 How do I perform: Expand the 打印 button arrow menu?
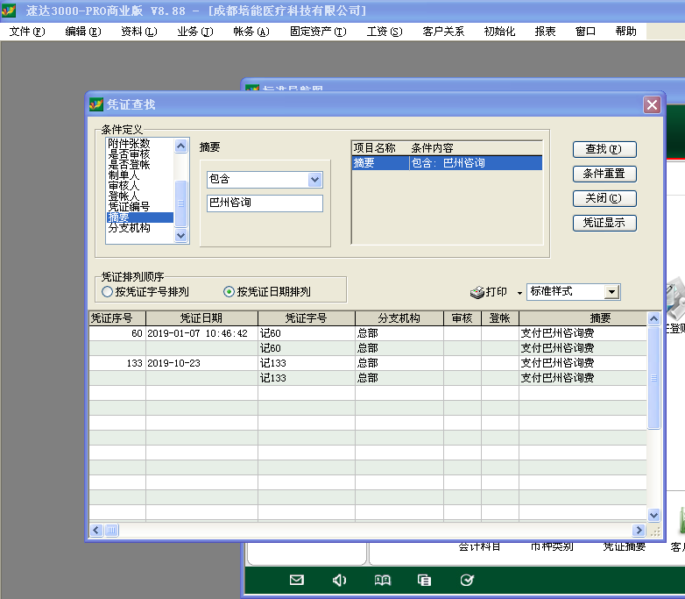point(519,293)
